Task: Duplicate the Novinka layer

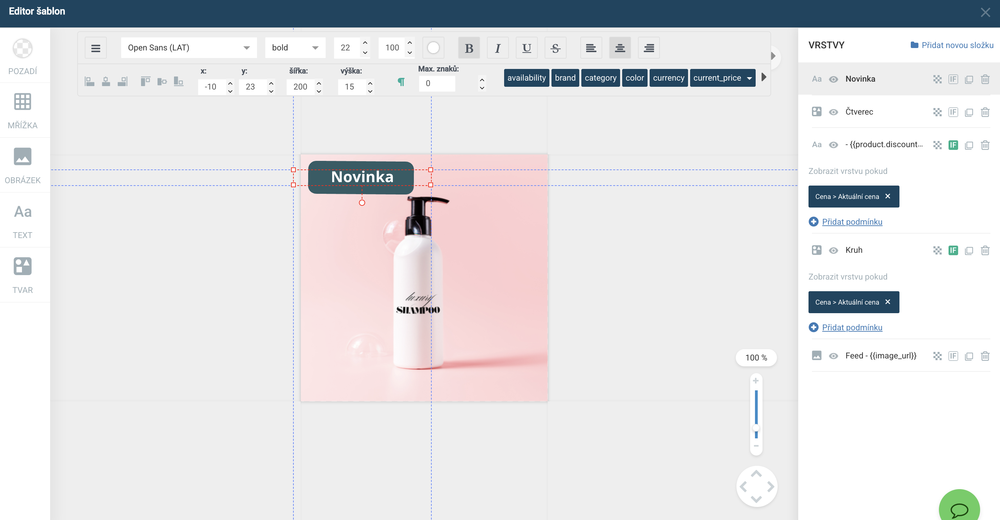Action: pos(969,79)
